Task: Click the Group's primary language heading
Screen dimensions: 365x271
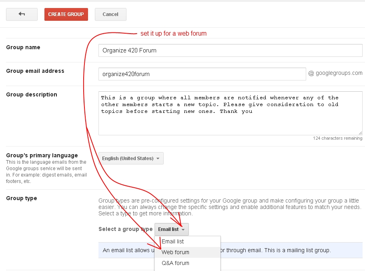Action: click(x=42, y=155)
